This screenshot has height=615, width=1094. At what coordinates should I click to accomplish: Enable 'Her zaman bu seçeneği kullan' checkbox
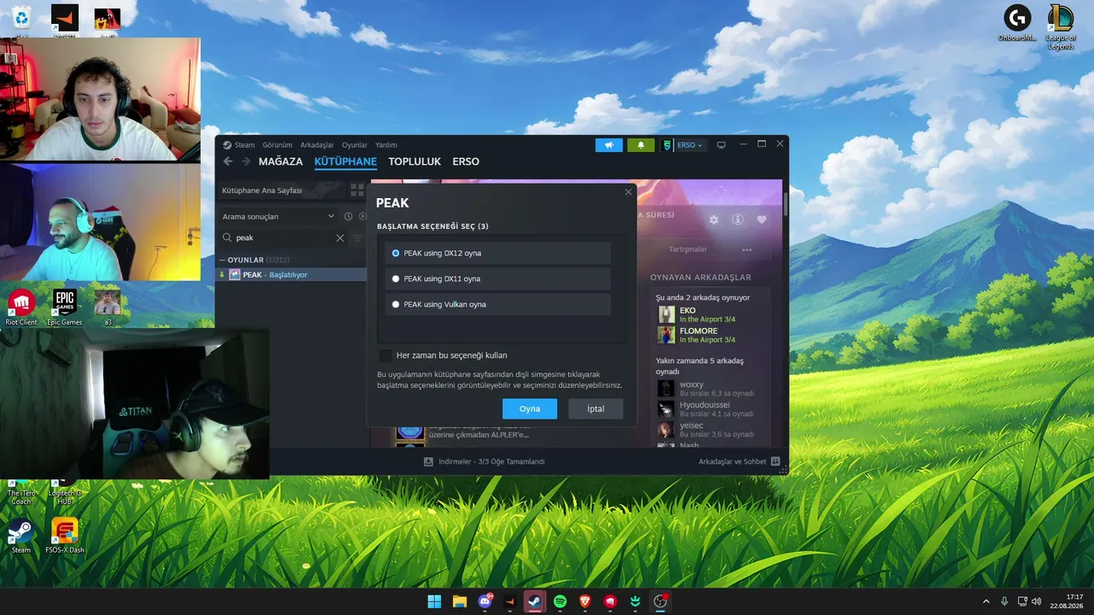385,355
